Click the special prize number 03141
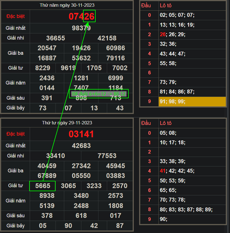This screenshot has width=230, height=233. coord(81,134)
